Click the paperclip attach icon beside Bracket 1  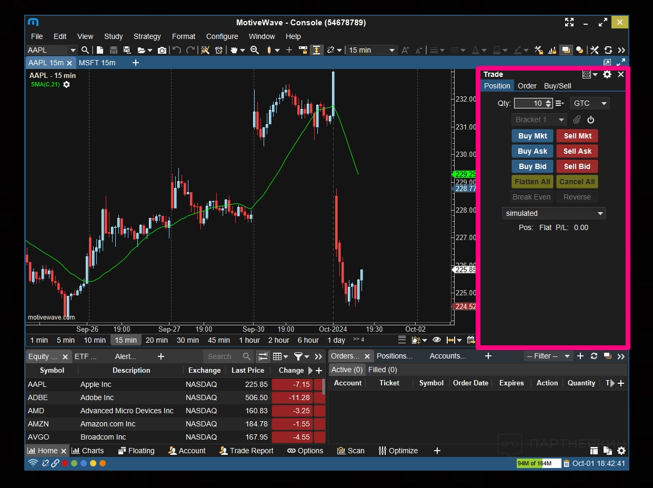[577, 119]
